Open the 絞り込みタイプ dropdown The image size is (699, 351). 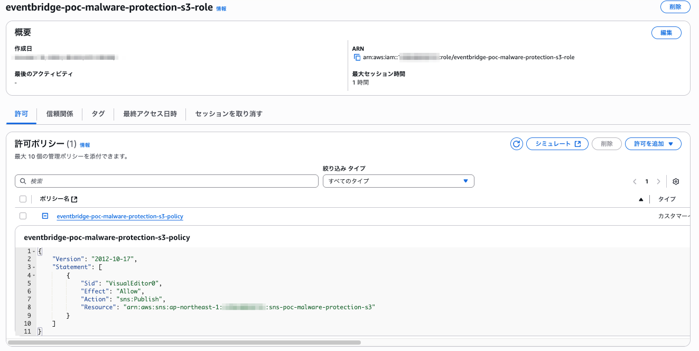click(398, 181)
